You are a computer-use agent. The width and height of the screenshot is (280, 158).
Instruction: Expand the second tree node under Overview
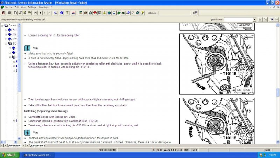click(6, 34)
